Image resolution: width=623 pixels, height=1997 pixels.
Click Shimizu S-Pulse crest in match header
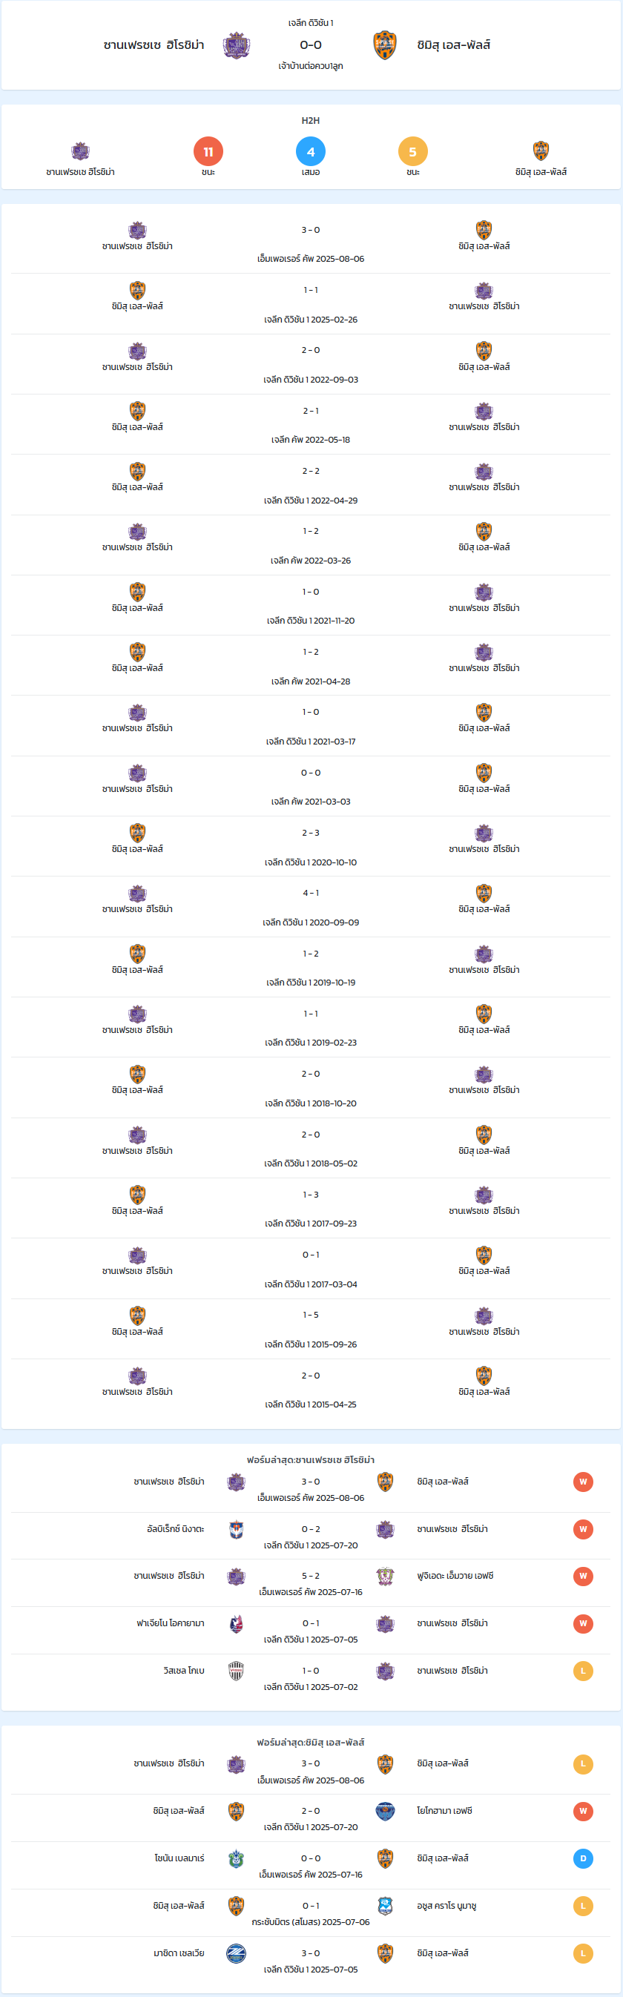(385, 46)
